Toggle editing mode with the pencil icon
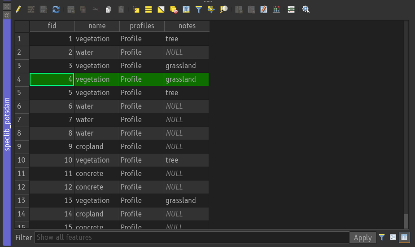 pos(18,9)
